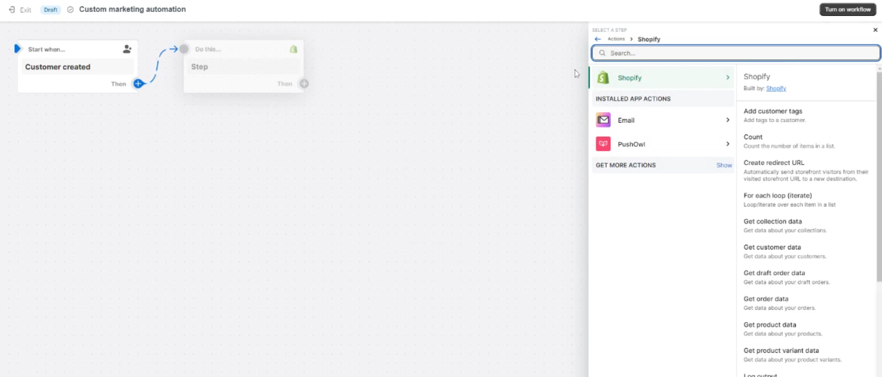Choose the Get collection data action
Screen dimensions: 882x377
coord(806,225)
